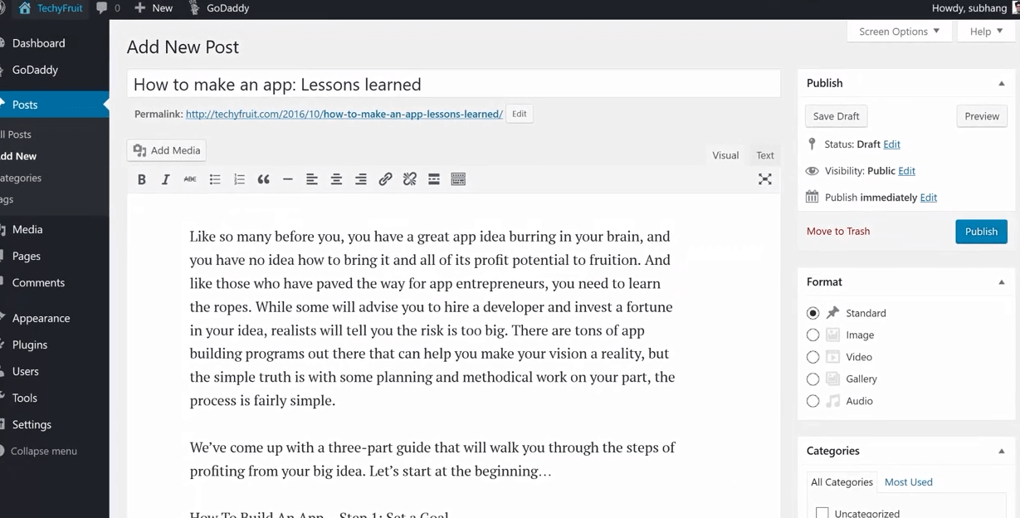The width and height of the screenshot is (1020, 518).
Task: Select the Audio post format
Action: [813, 401]
